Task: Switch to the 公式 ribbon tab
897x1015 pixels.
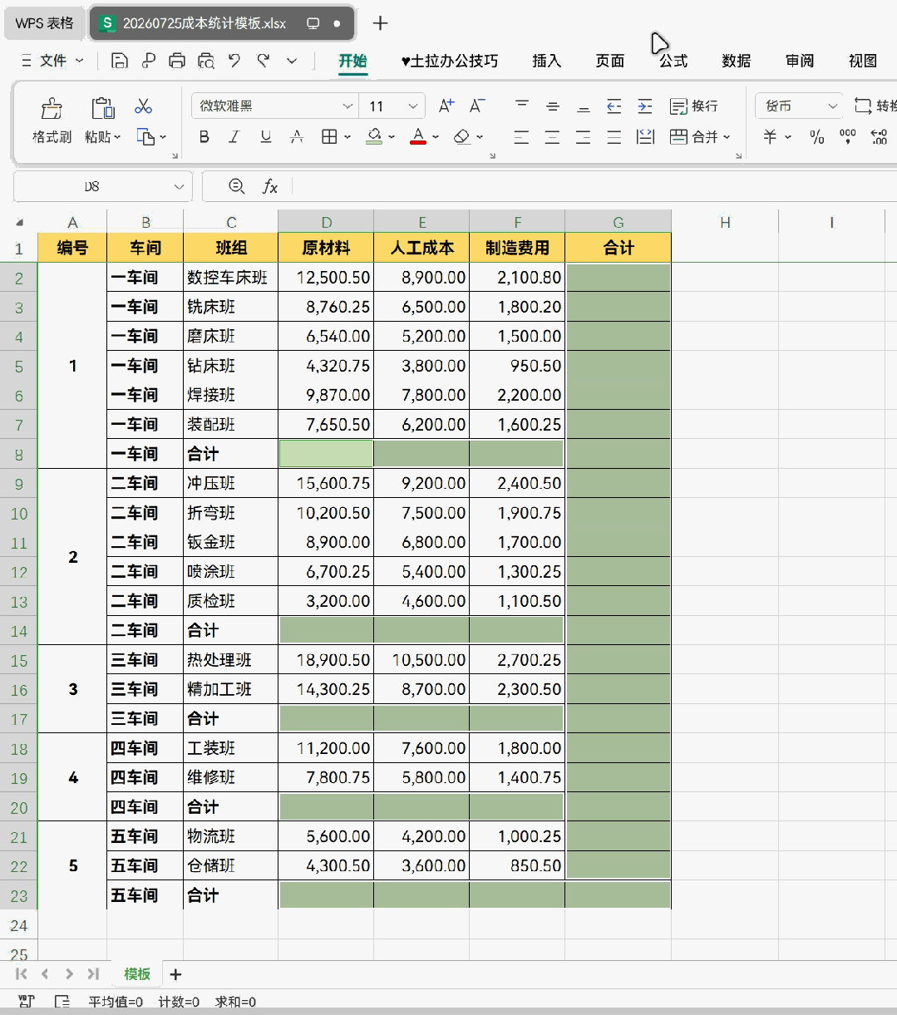Action: click(673, 61)
